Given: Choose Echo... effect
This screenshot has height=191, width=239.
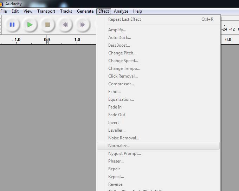Looking at the screenshot, I should (159, 92).
